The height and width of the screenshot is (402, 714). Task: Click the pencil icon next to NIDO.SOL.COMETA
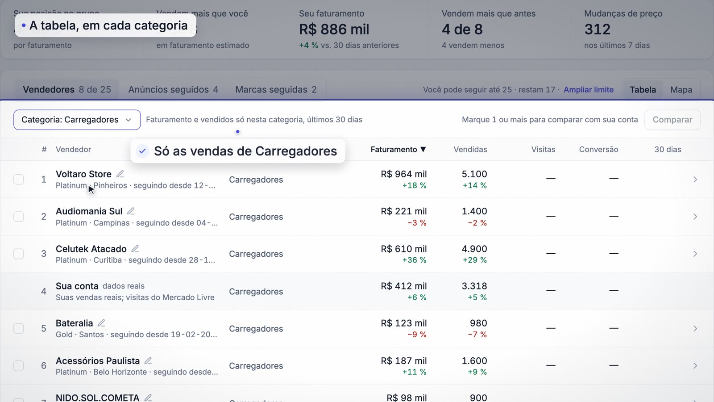[x=148, y=397]
